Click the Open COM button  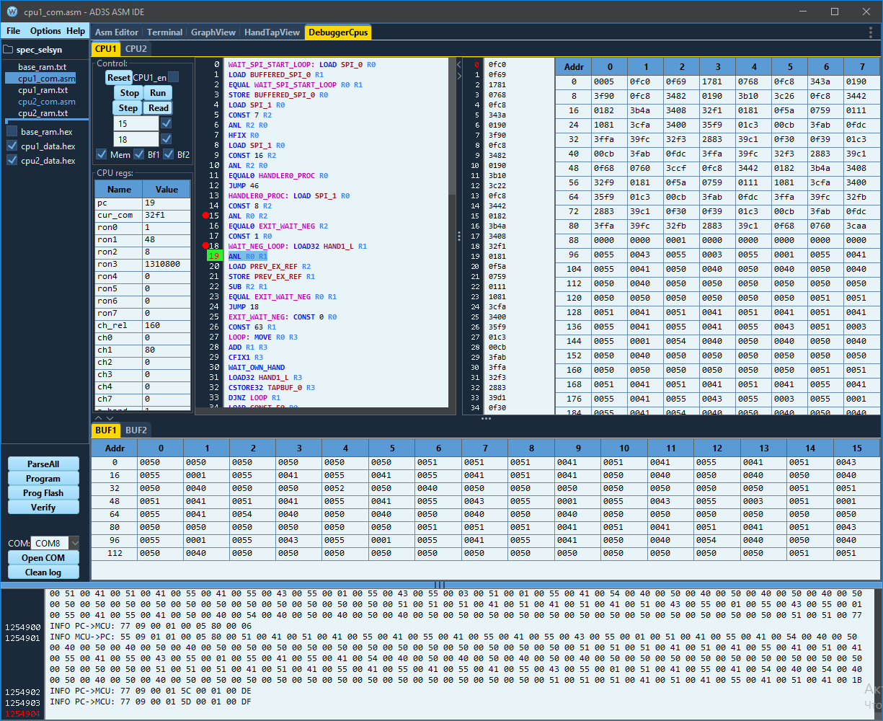tap(43, 557)
